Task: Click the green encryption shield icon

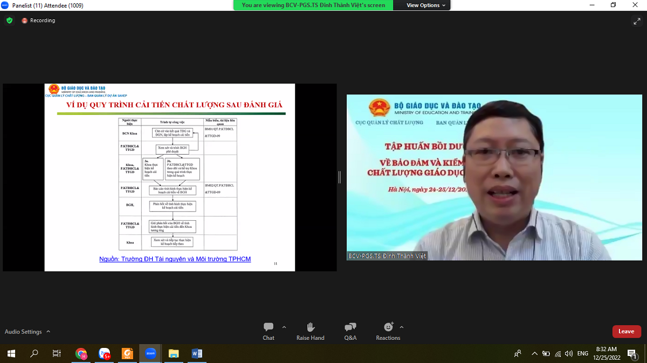Action: tap(9, 20)
